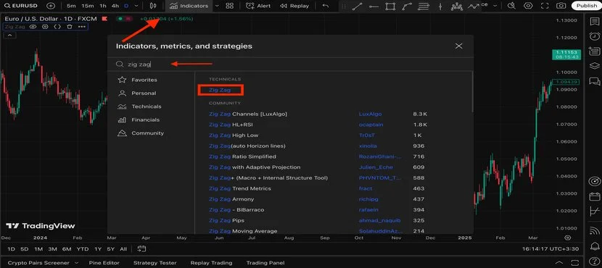Toggle Zig Zag indicator visibility eye

click(33, 27)
